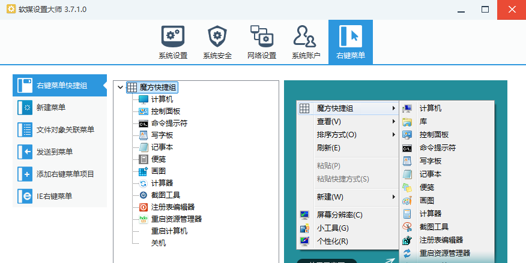This screenshot has height=263, width=526.
Task: Open the 系统安全 shield icon
Action: pos(217,42)
